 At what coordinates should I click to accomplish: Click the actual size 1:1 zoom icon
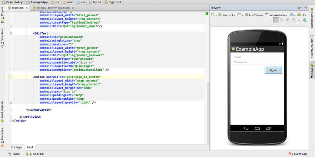pyautogui.click(x=282, y=20)
